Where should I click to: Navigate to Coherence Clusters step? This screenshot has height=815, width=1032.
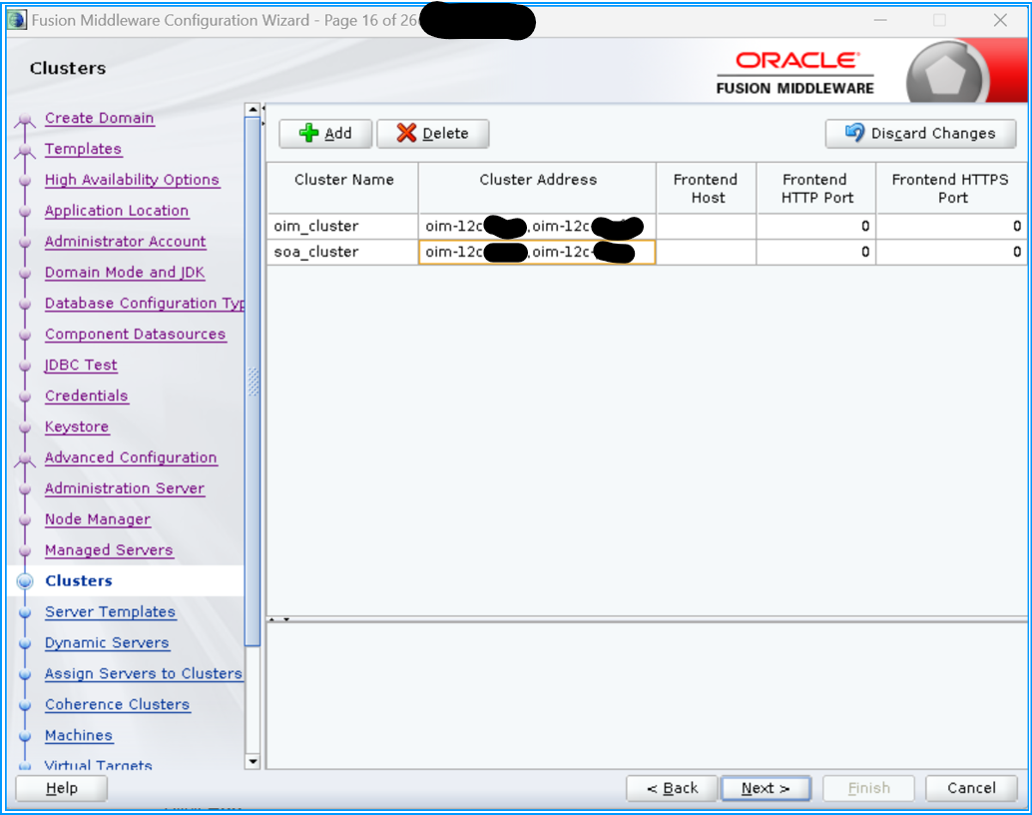point(117,705)
